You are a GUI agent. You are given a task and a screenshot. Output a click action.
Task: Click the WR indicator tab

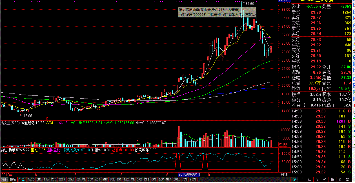coord(133,179)
